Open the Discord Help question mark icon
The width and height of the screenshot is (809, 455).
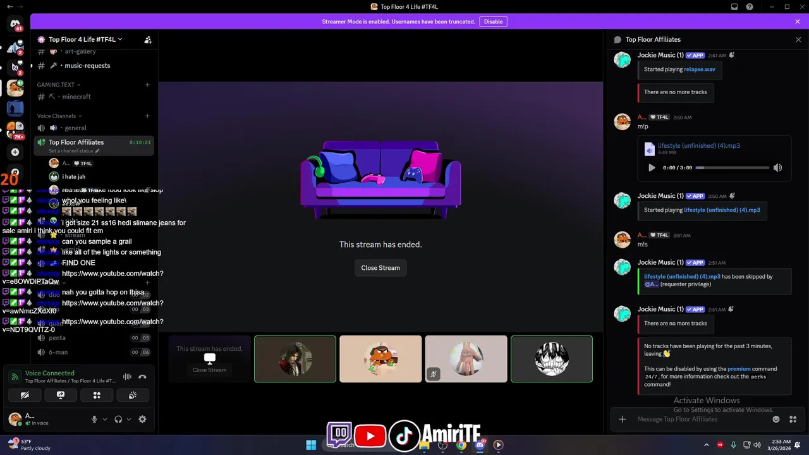(x=750, y=6)
